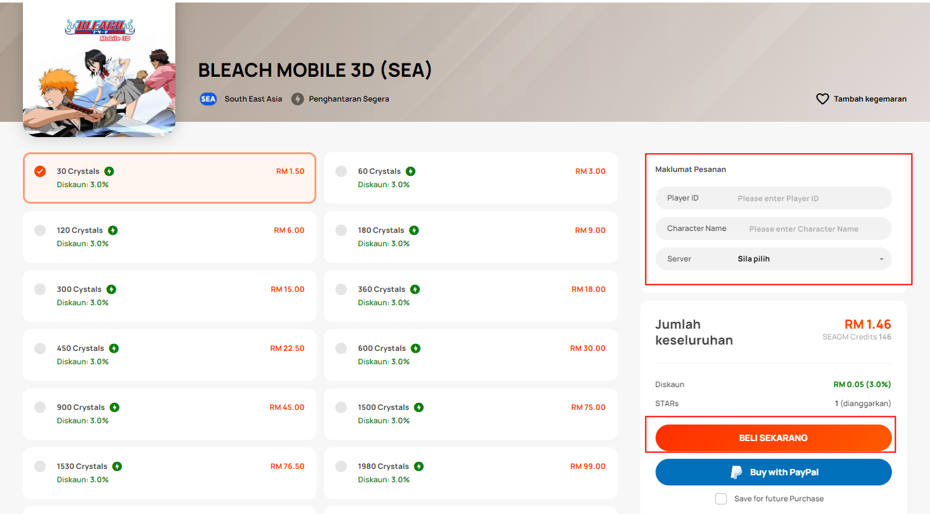
Task: Open the Server Sila pilih dropdown
Action: [x=774, y=259]
